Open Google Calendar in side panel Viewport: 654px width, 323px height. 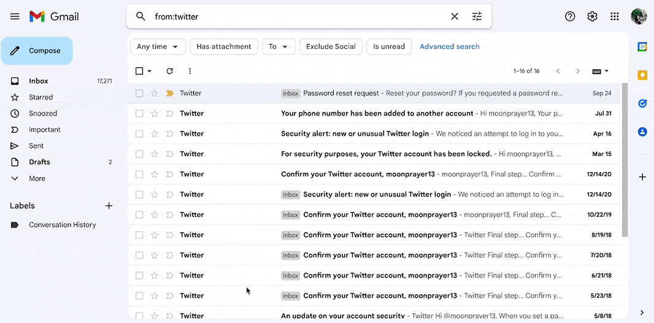pos(642,47)
